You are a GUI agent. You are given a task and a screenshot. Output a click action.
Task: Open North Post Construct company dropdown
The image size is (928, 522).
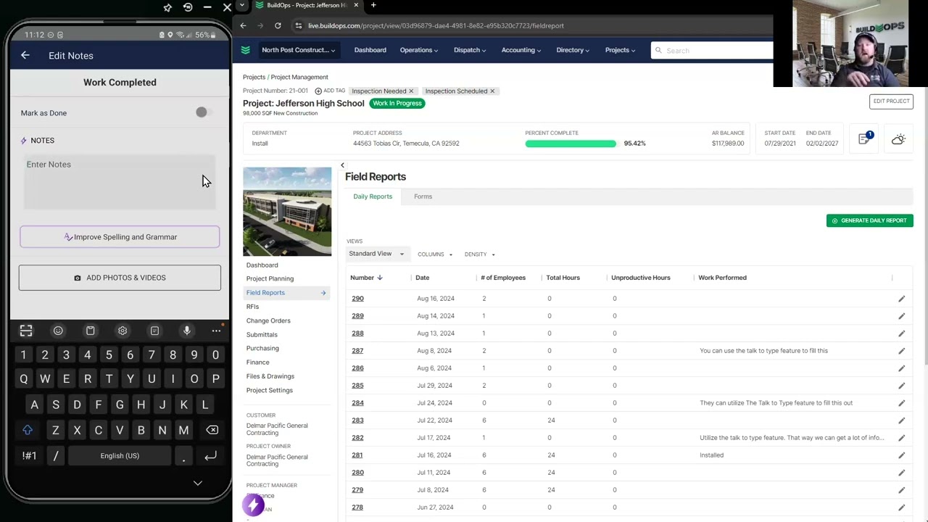coord(298,50)
